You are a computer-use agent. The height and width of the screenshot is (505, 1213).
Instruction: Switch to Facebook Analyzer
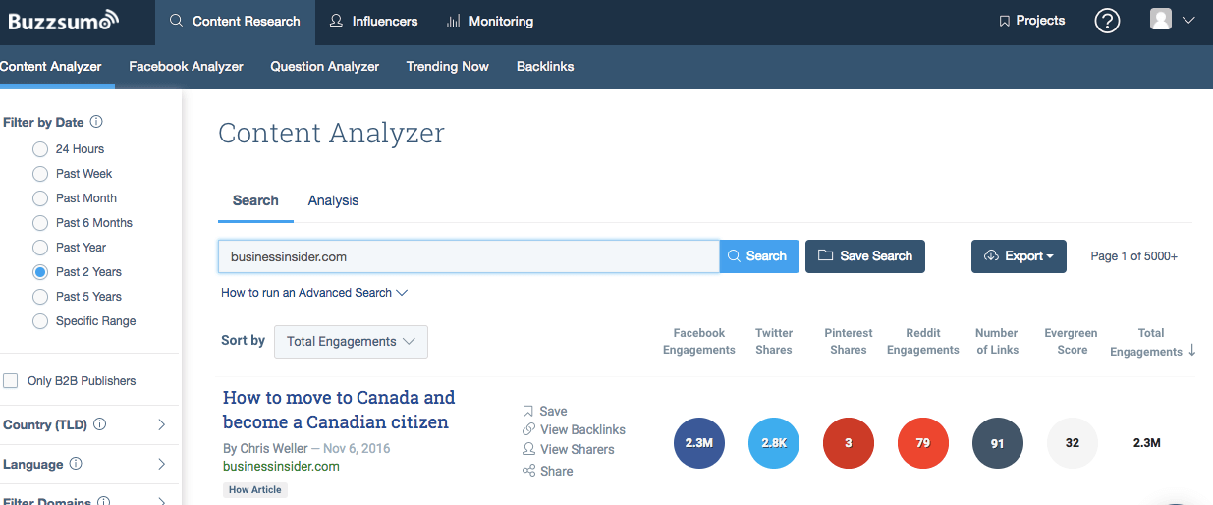186,67
